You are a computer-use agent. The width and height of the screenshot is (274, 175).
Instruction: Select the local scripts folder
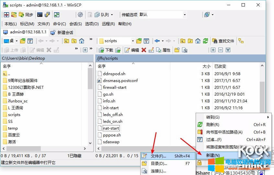click(x=14, y=115)
